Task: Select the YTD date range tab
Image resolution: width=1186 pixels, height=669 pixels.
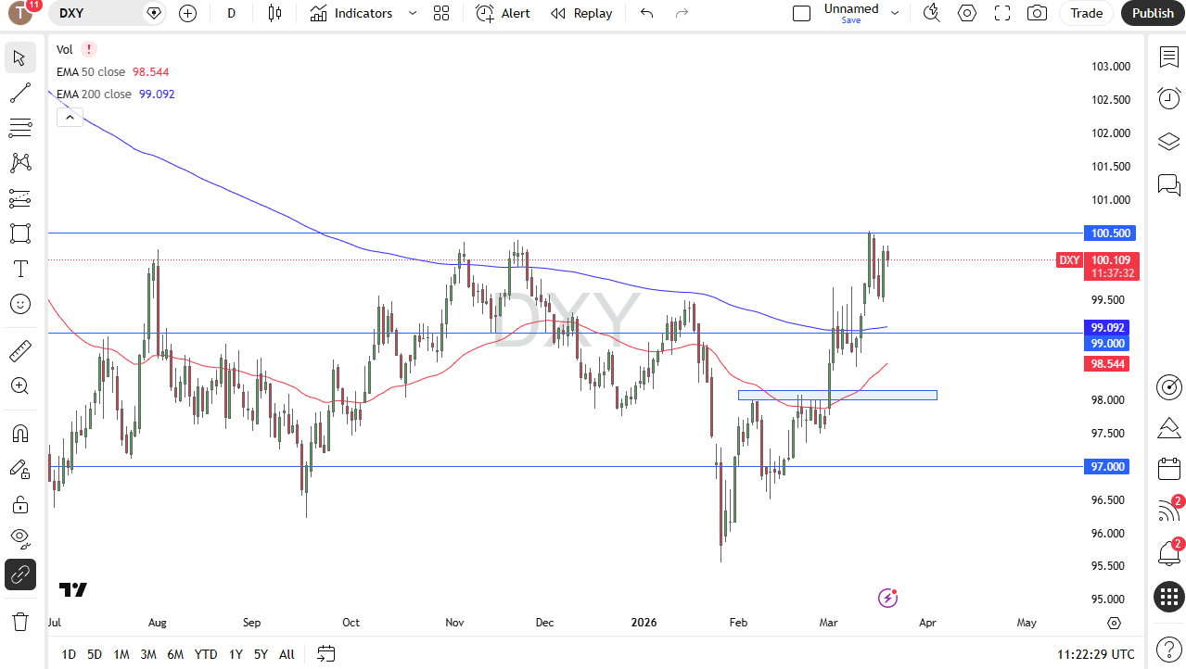Action: coord(206,654)
